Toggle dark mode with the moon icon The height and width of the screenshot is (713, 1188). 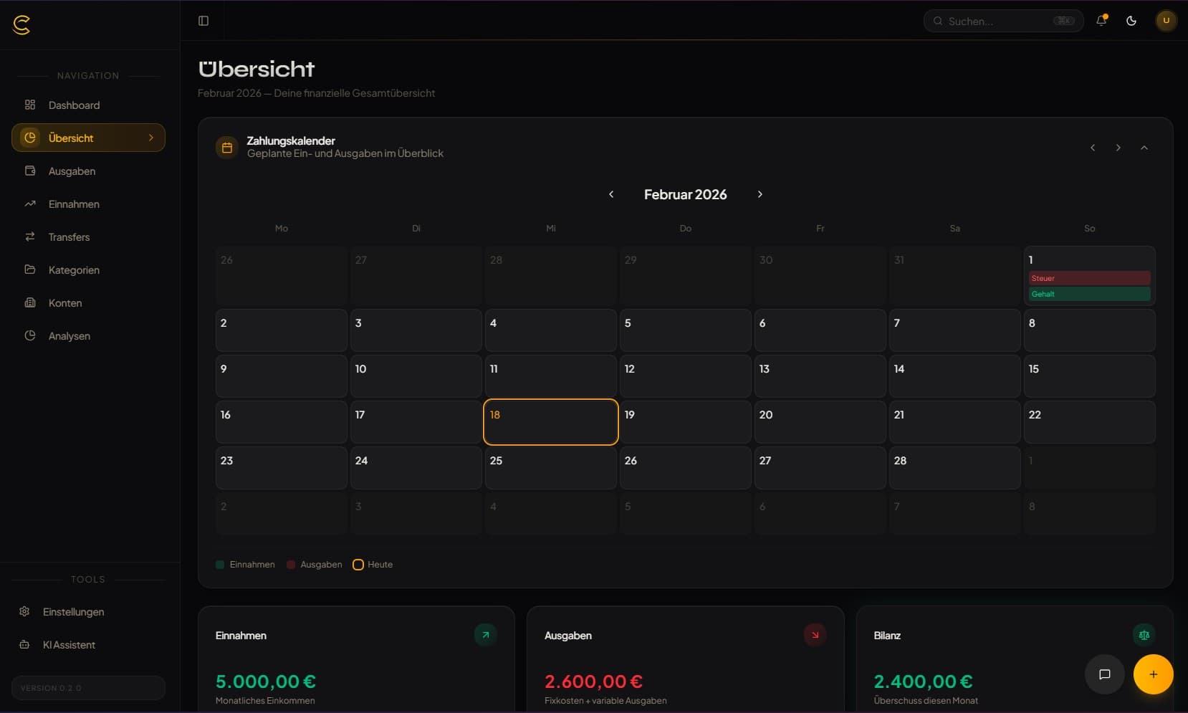point(1133,21)
